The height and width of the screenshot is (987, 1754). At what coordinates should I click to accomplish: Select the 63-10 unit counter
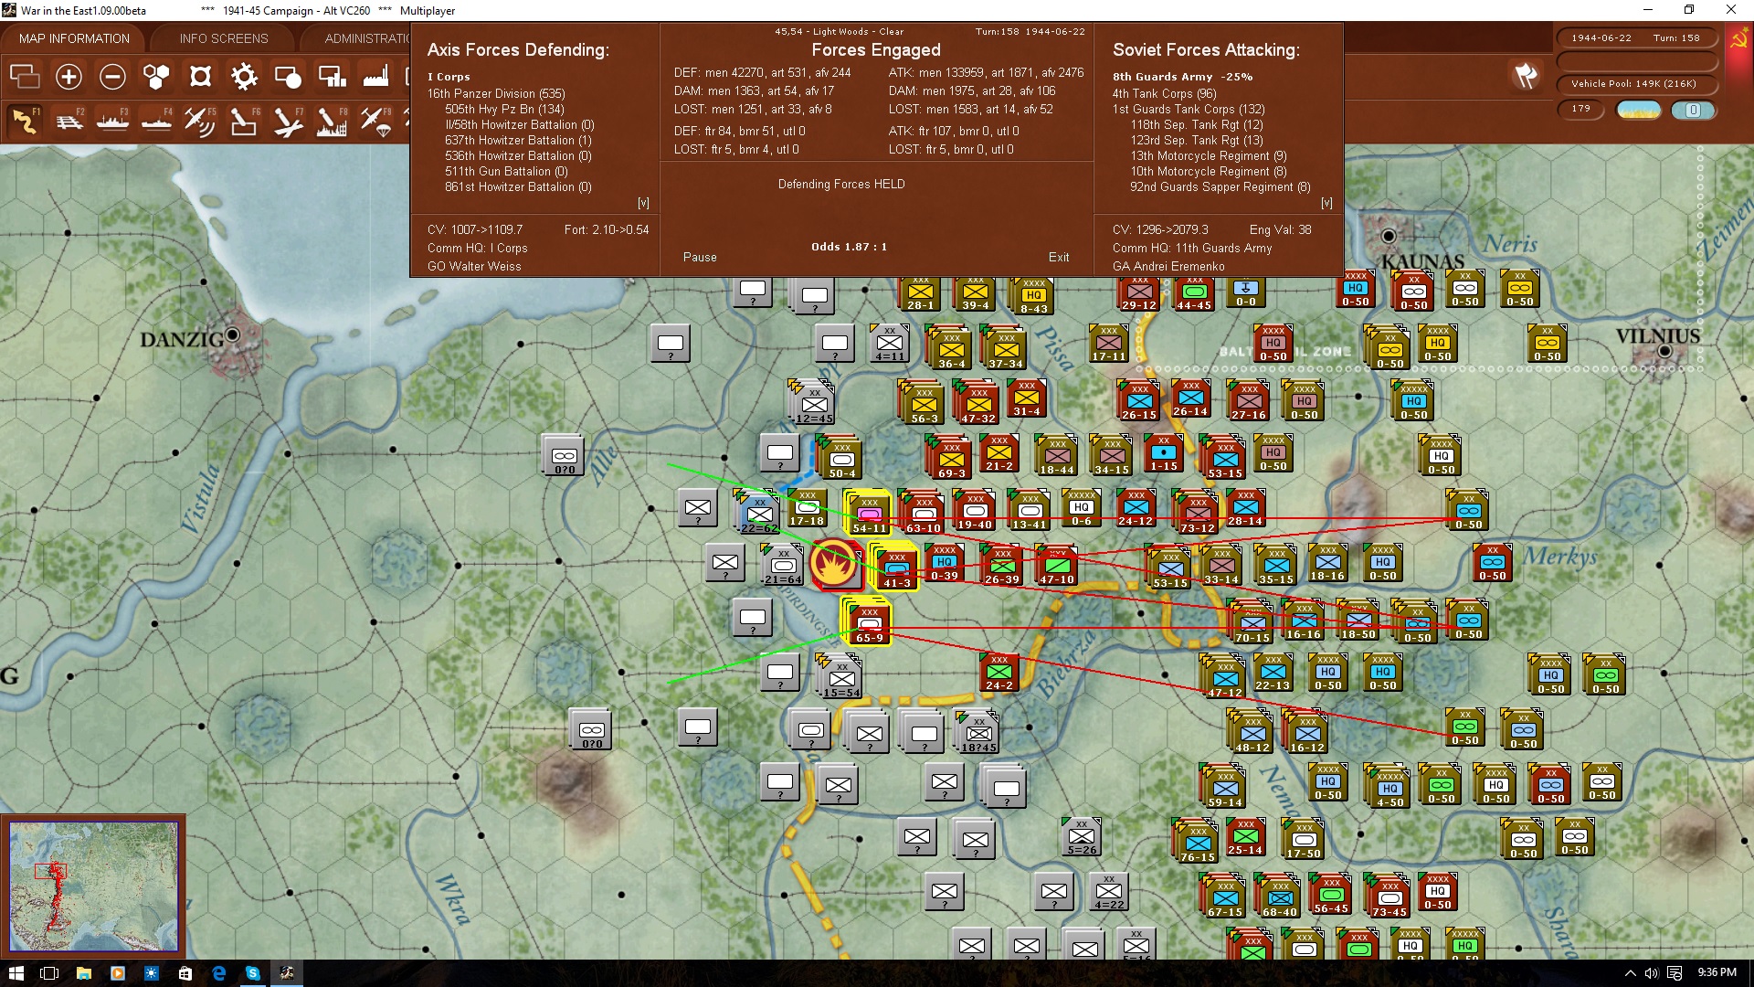point(924,514)
